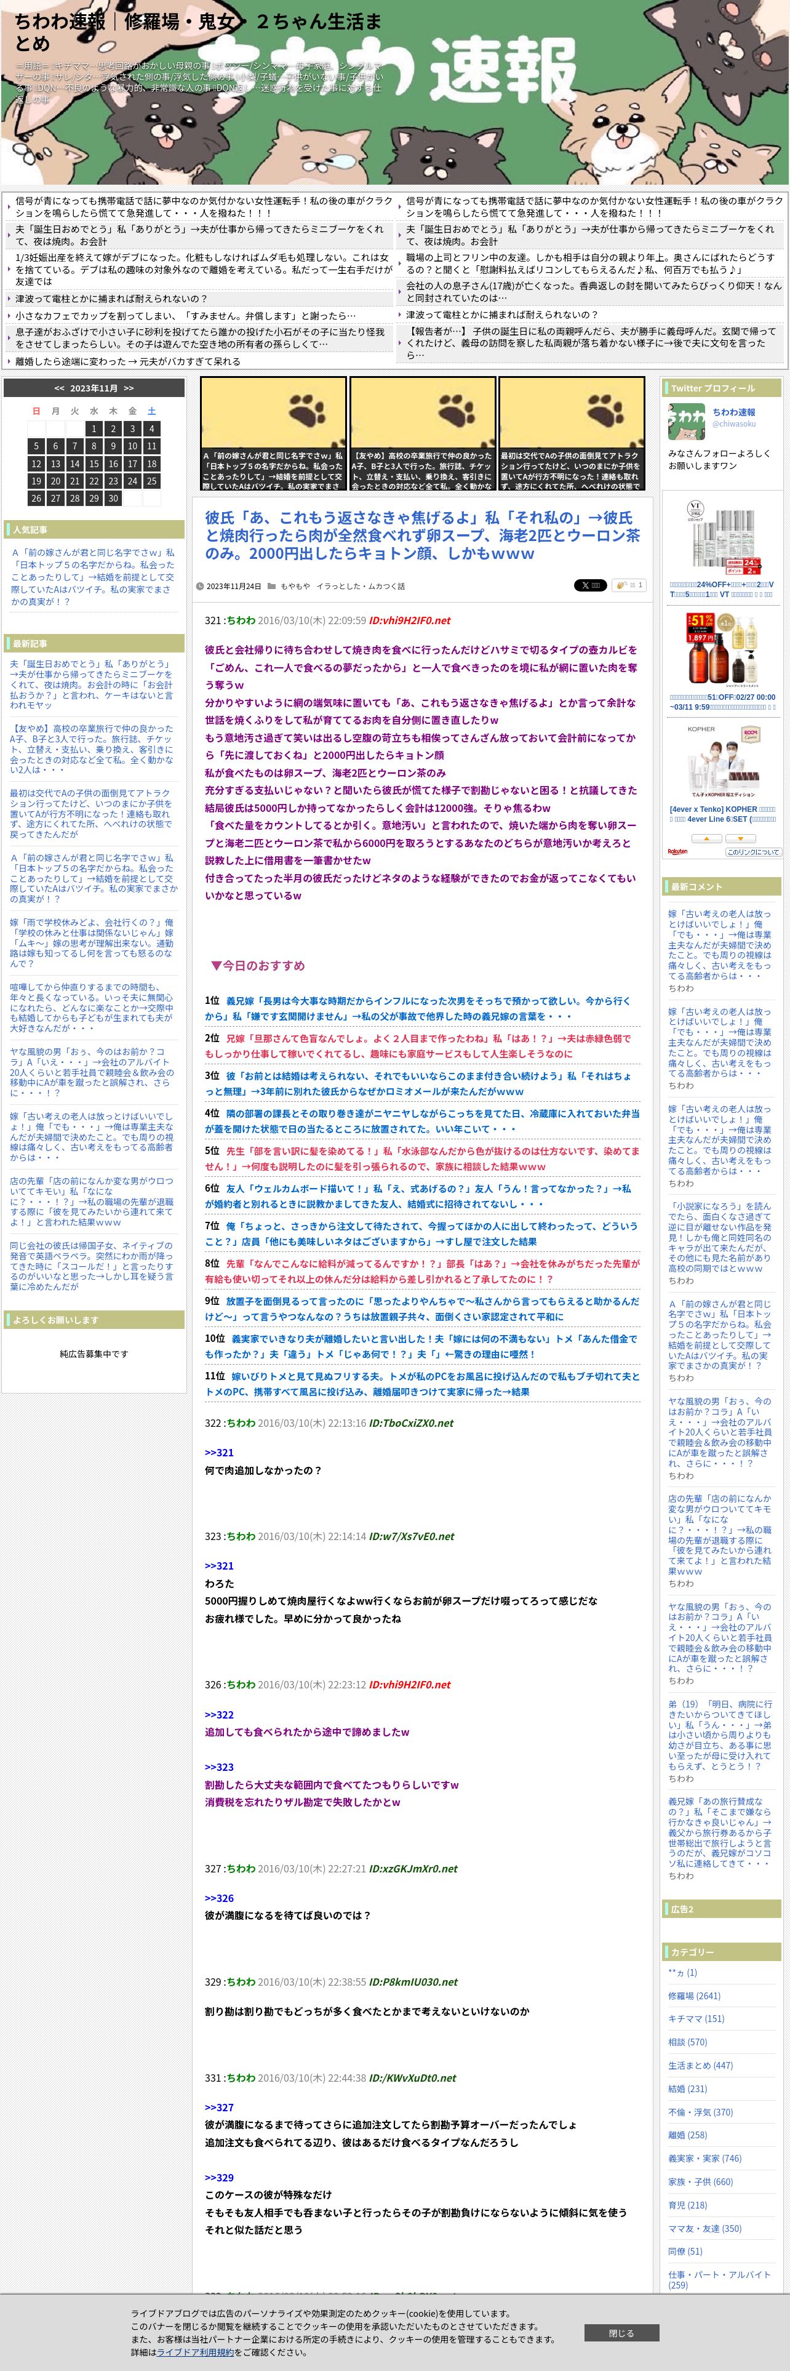Screen dimensions: 790x2371
Task: Open recommended article 1位 義兄嫁「長男は今大事な時期」
Action: pos(418,1008)
